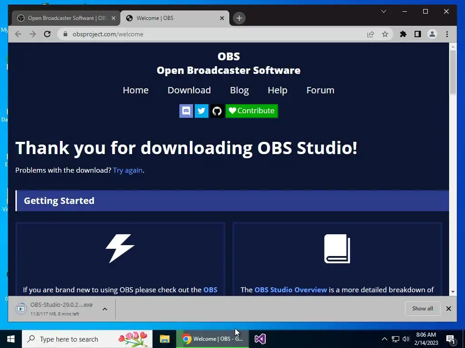The width and height of the screenshot is (465, 348).
Task: Open the Twitter icon link
Action: [x=201, y=111]
